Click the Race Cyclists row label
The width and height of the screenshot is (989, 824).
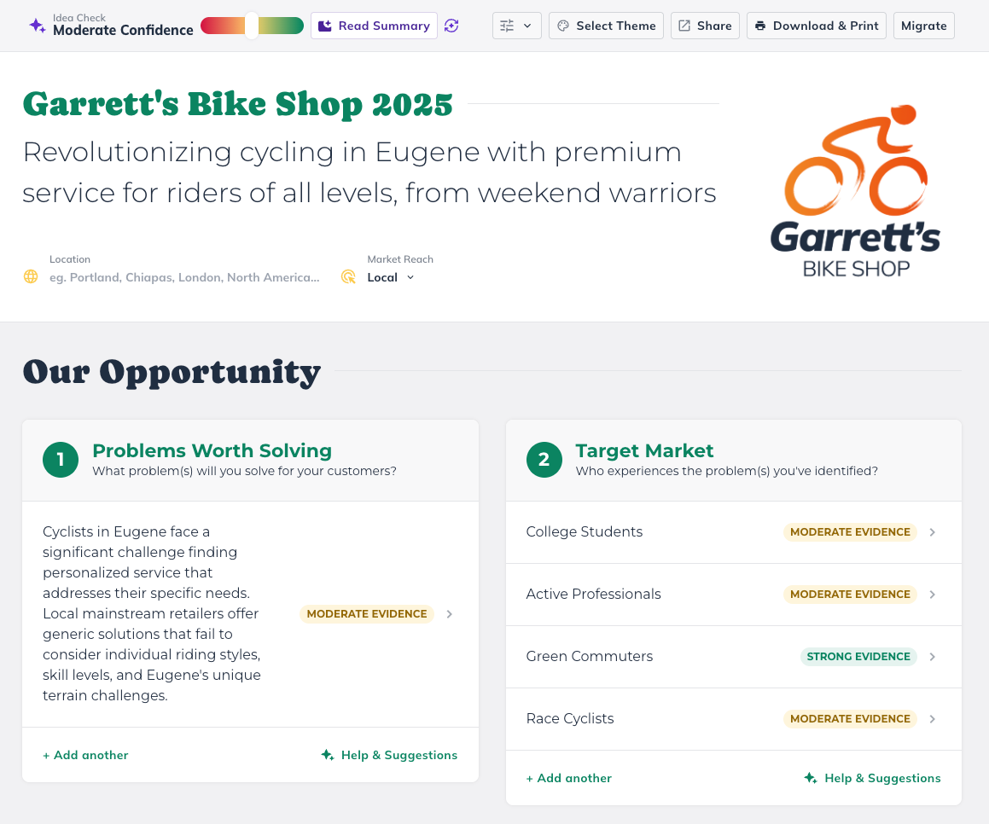[x=569, y=719]
